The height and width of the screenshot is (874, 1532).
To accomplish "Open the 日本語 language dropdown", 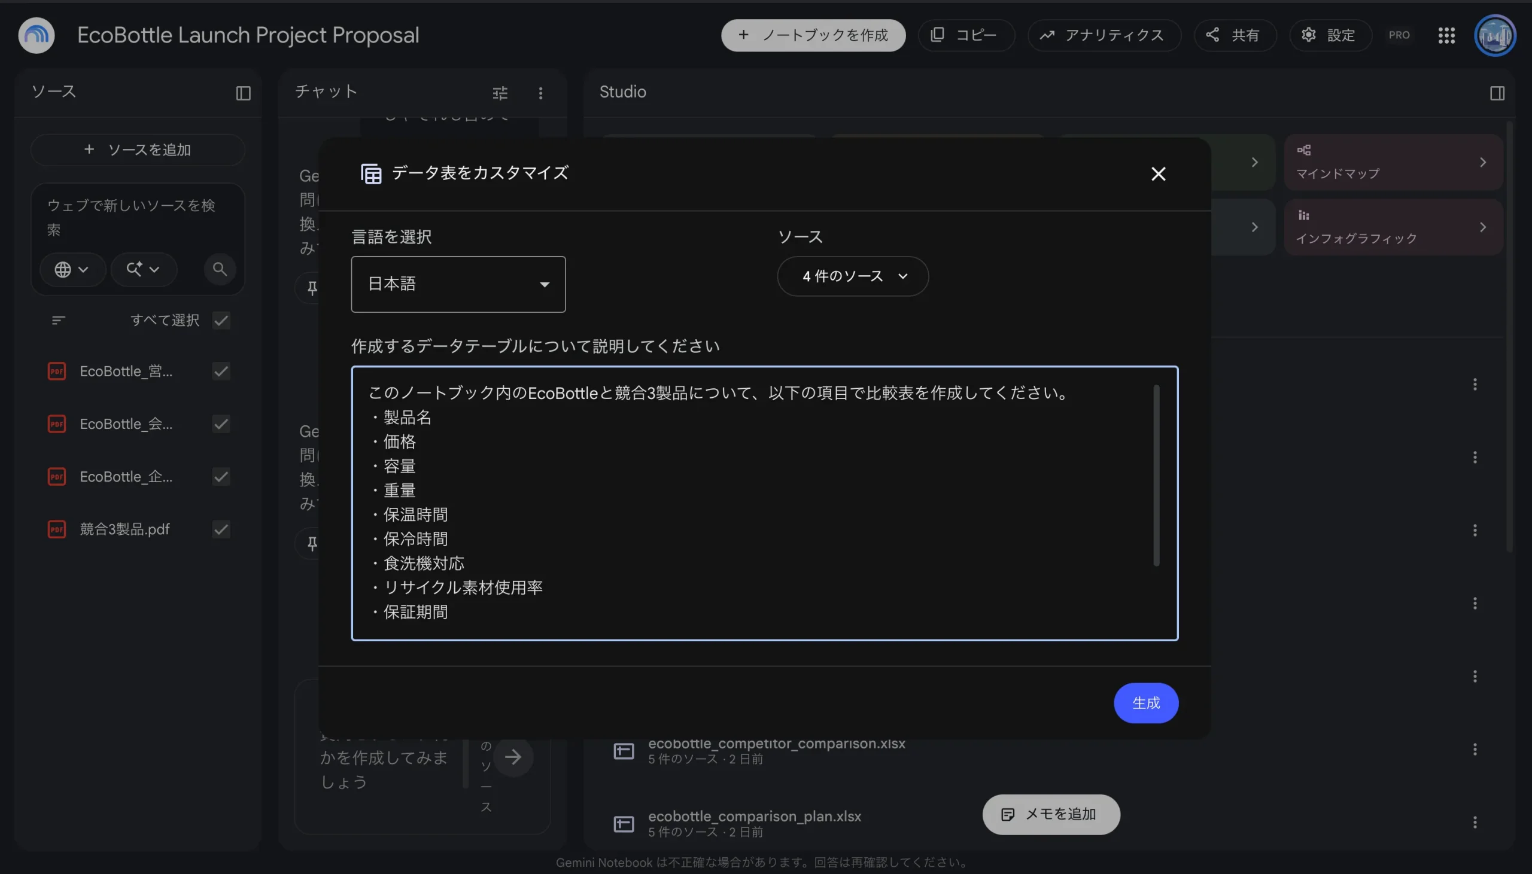I will coord(458,284).
